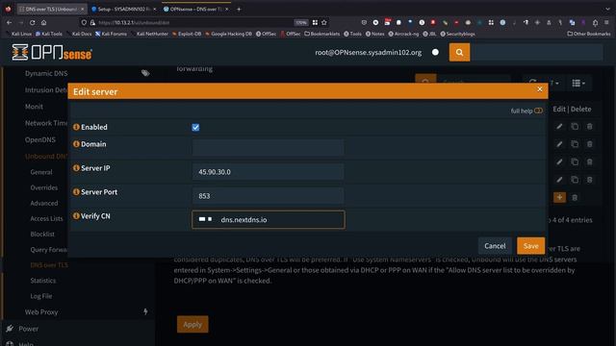Screen dimensions: 616x346
Task: Cancel the Edit server dialog
Action: (495, 246)
